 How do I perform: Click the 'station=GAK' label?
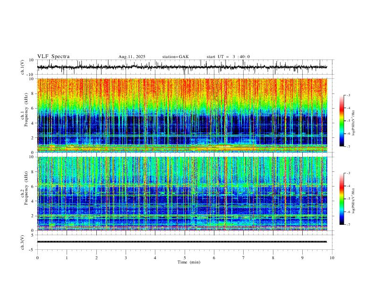176,57
